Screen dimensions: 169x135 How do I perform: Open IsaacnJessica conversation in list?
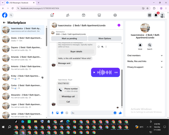(23, 30)
